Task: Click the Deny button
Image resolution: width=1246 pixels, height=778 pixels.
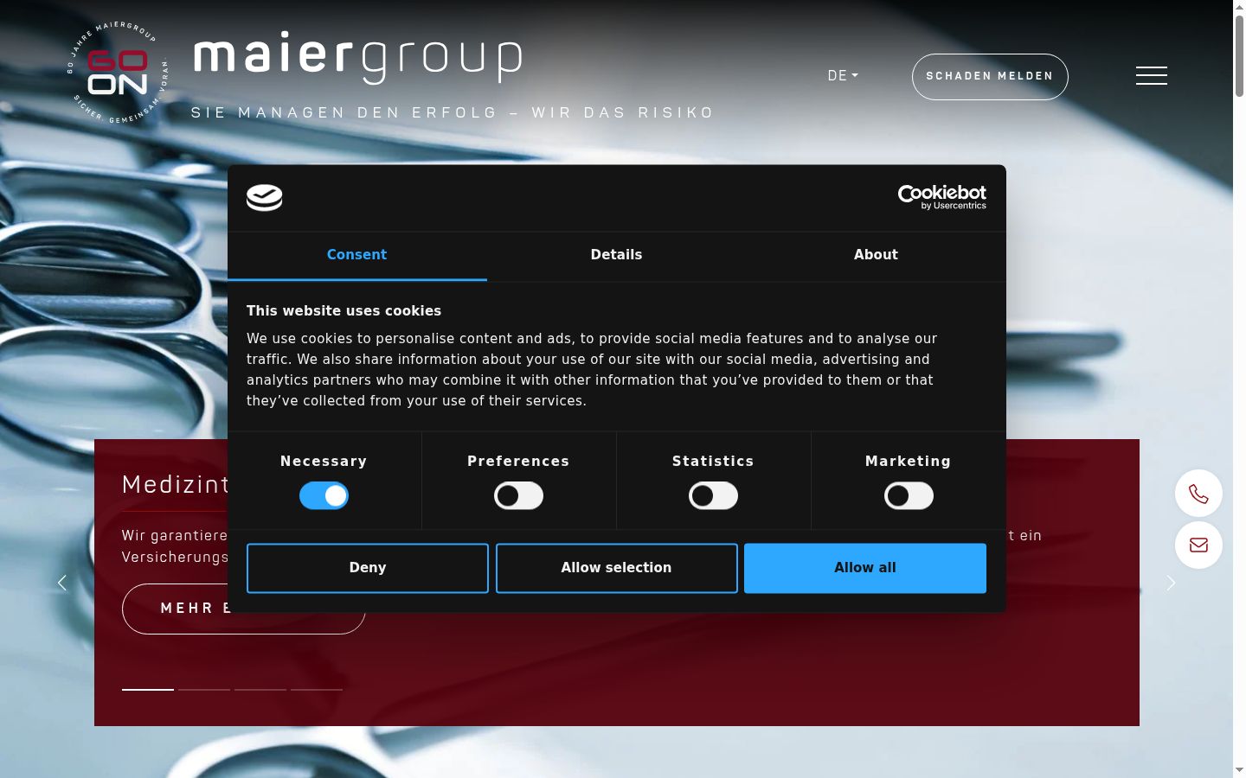Action: 368,568
